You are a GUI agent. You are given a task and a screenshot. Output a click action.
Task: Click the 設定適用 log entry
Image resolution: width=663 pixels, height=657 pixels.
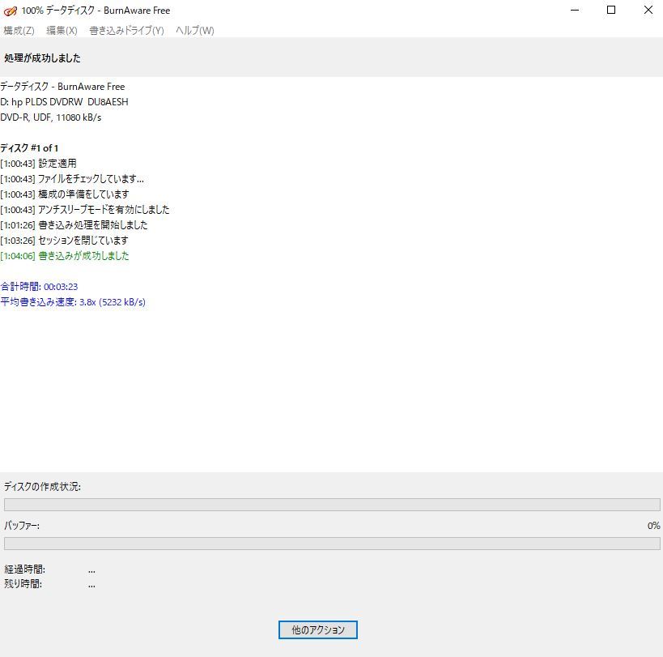click(x=39, y=164)
